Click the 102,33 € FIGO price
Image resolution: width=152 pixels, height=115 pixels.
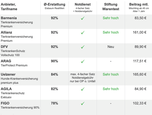pyautogui.click(x=140, y=103)
